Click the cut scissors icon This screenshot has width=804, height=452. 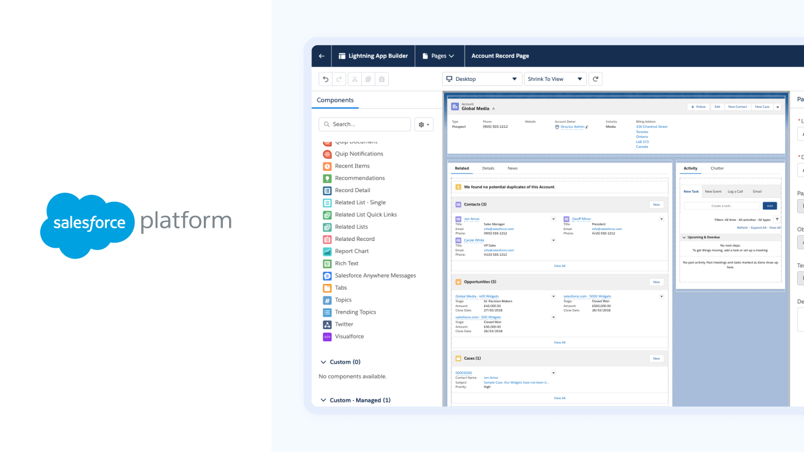pyautogui.click(x=354, y=79)
